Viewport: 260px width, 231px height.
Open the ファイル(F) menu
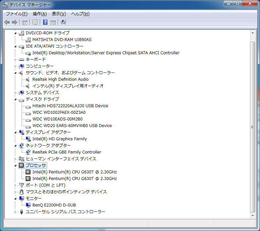click(x=17, y=14)
